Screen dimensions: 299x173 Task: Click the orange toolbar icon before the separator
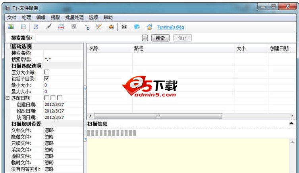click(111, 27)
